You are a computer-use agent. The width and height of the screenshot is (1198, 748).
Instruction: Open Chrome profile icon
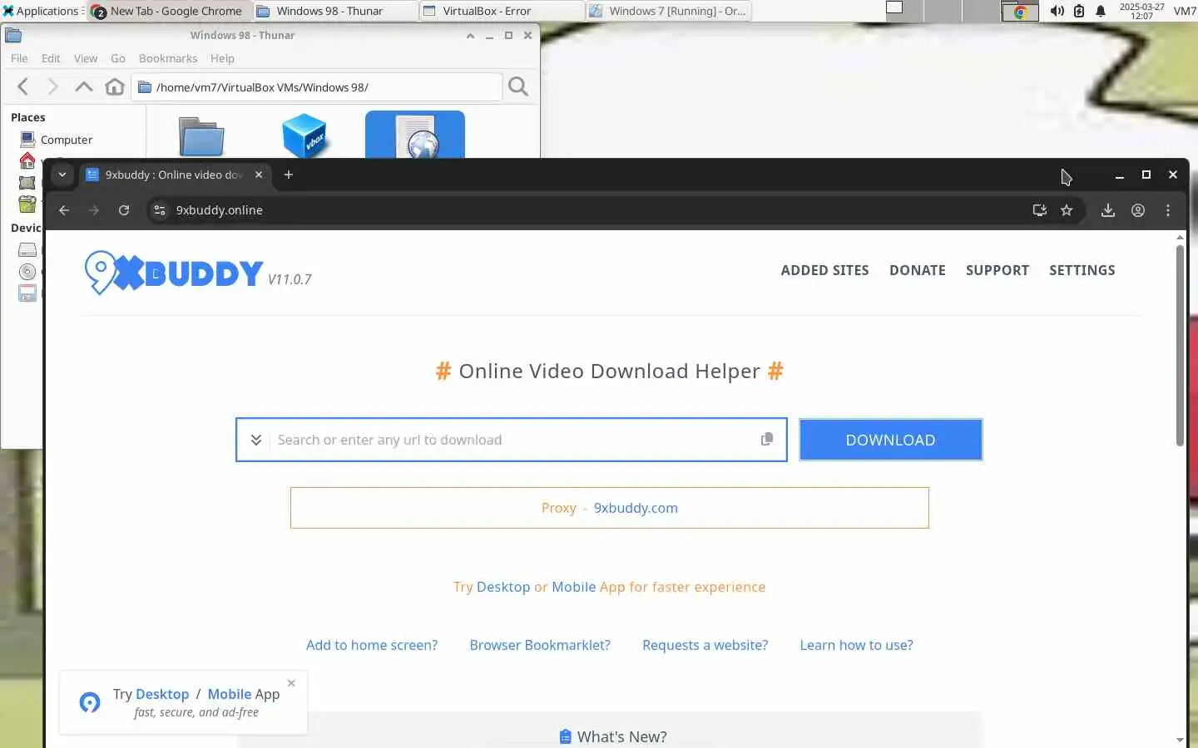click(x=1137, y=210)
